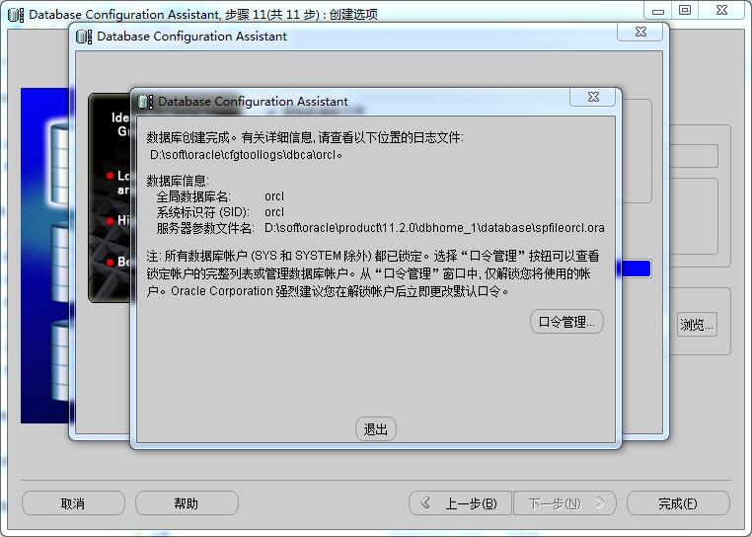Click the 全局数据库名 label
The width and height of the screenshot is (752, 537).
(x=193, y=196)
